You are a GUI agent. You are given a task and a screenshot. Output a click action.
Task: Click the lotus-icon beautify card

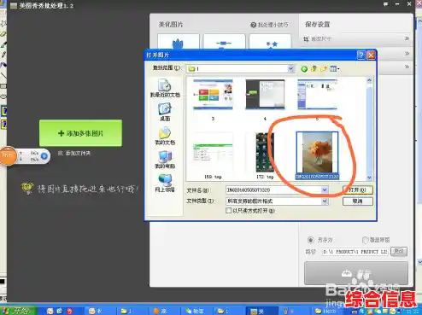[179, 42]
